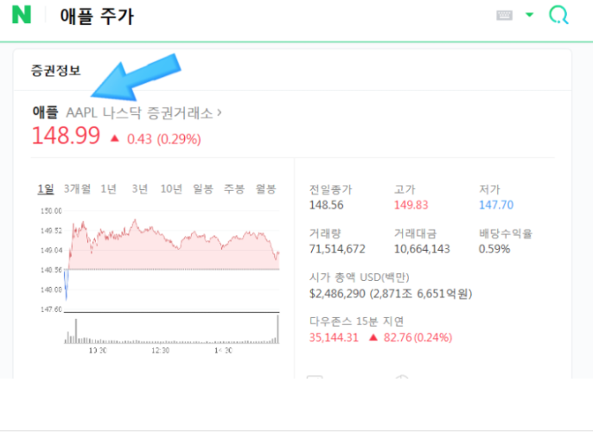
Task: Switch to the 3년 chart tab
Action: (139, 188)
